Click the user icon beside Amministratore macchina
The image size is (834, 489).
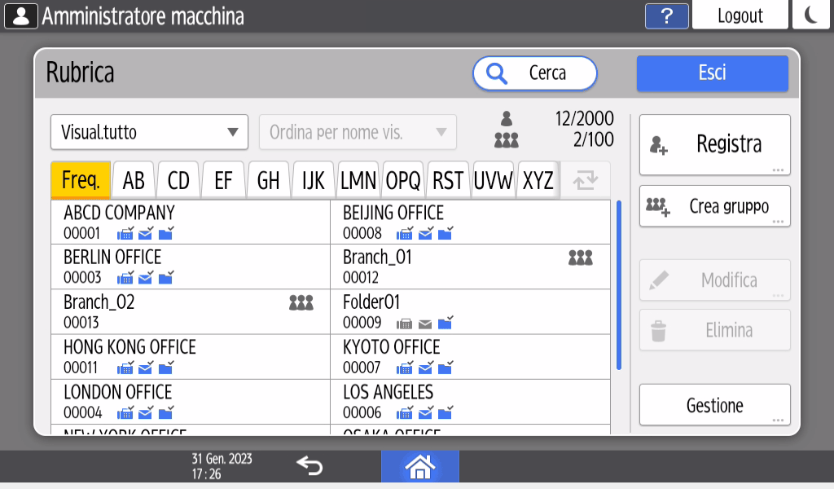20,15
